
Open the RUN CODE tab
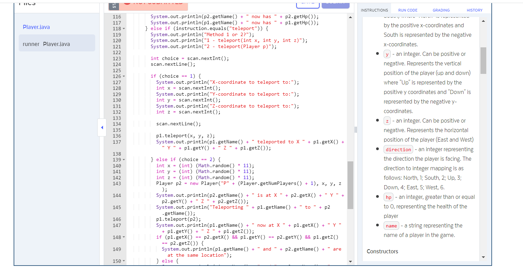pyautogui.click(x=408, y=10)
